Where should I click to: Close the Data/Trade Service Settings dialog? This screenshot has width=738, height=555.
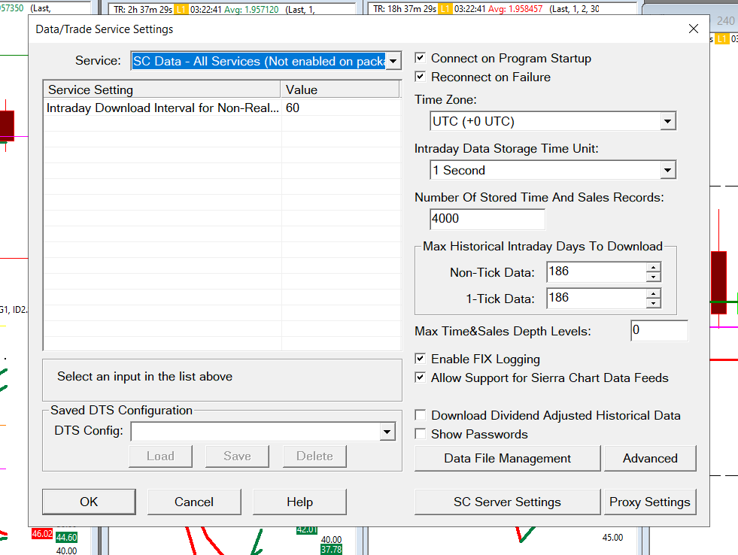click(x=694, y=29)
